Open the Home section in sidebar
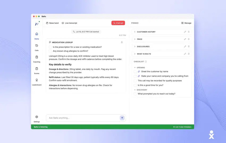 37,36
